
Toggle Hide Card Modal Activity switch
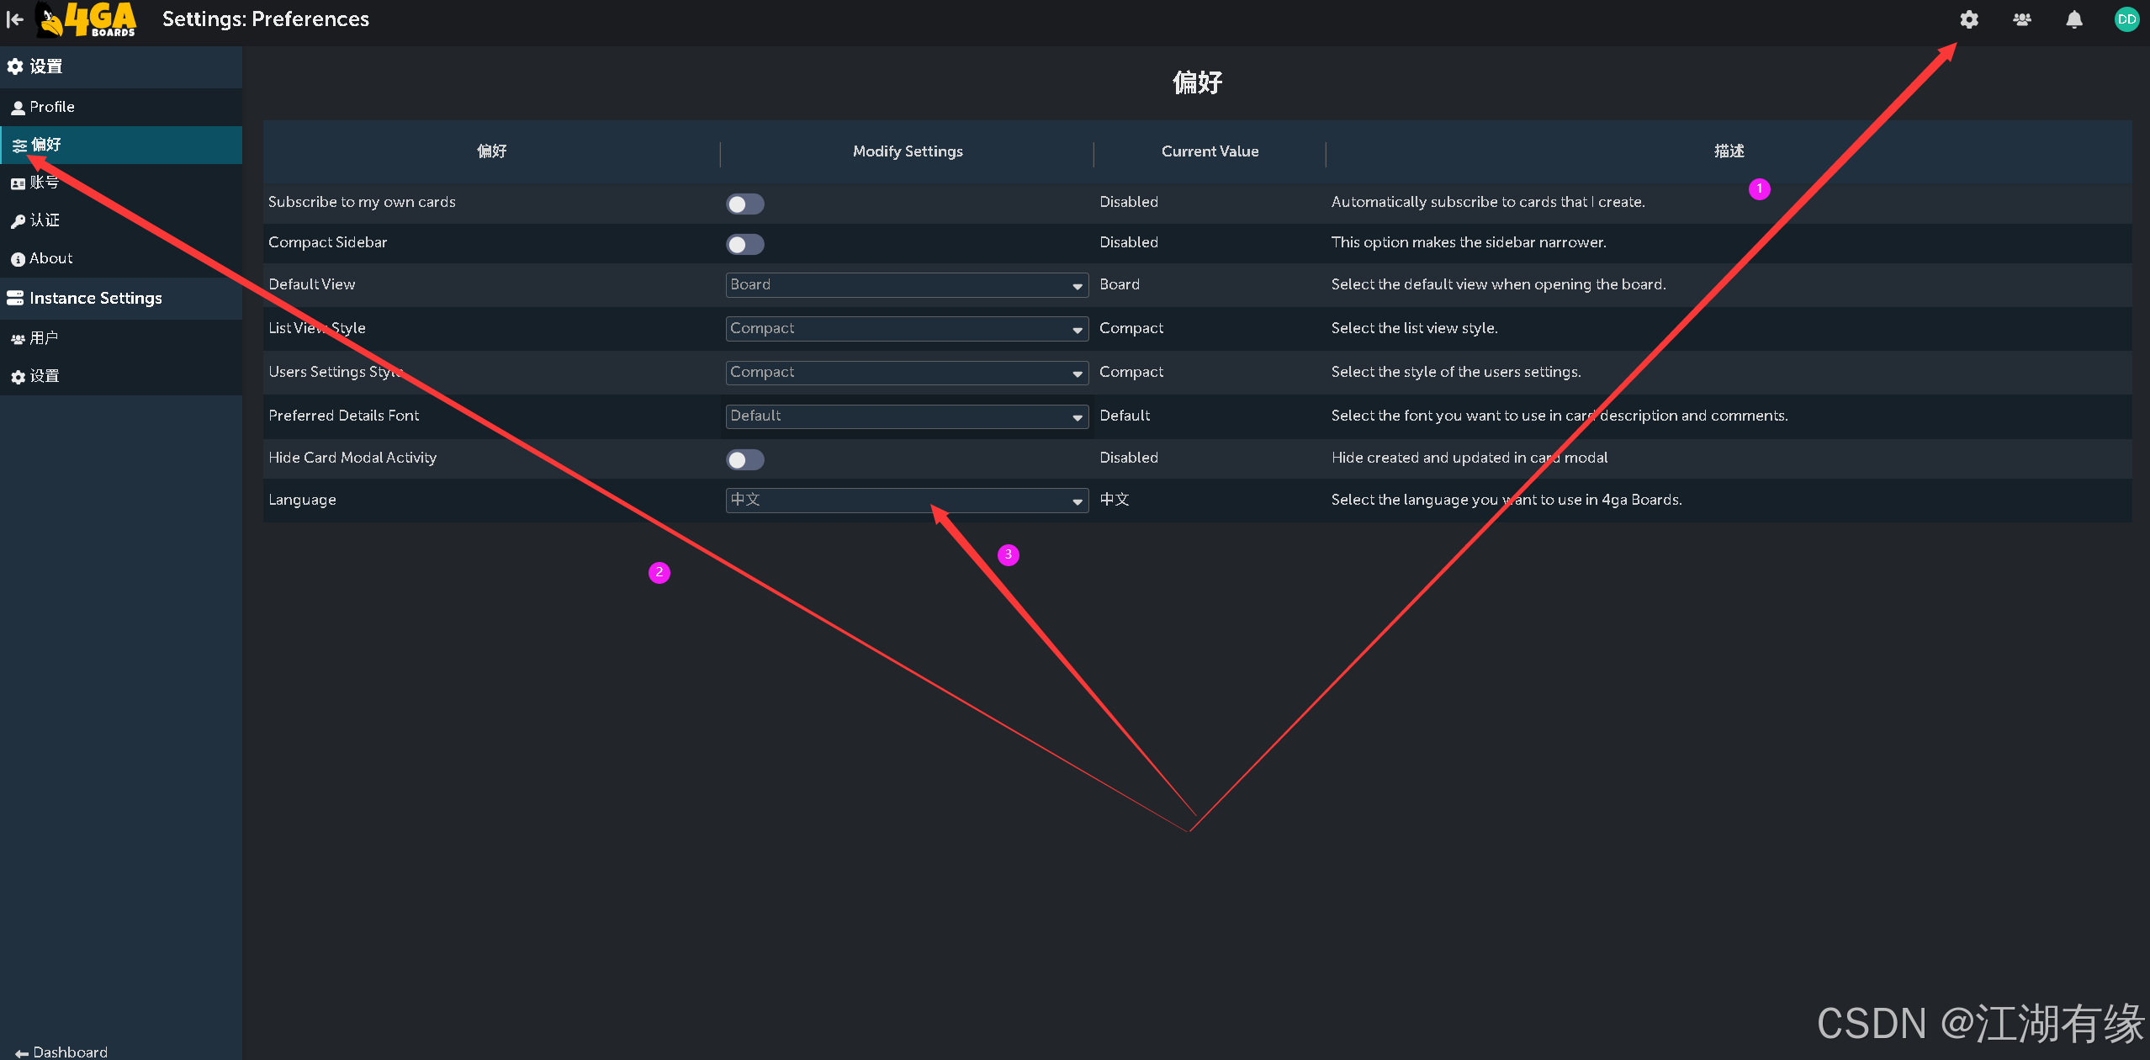coord(744,459)
